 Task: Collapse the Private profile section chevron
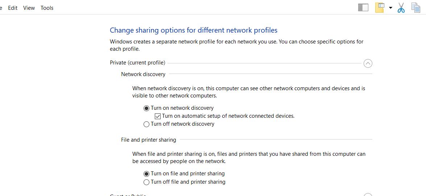click(368, 63)
